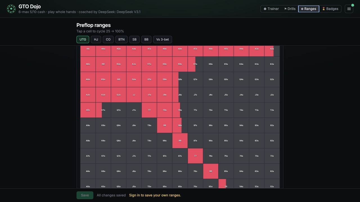Open the Badges tab
360x202 pixels.
tap(330, 9)
